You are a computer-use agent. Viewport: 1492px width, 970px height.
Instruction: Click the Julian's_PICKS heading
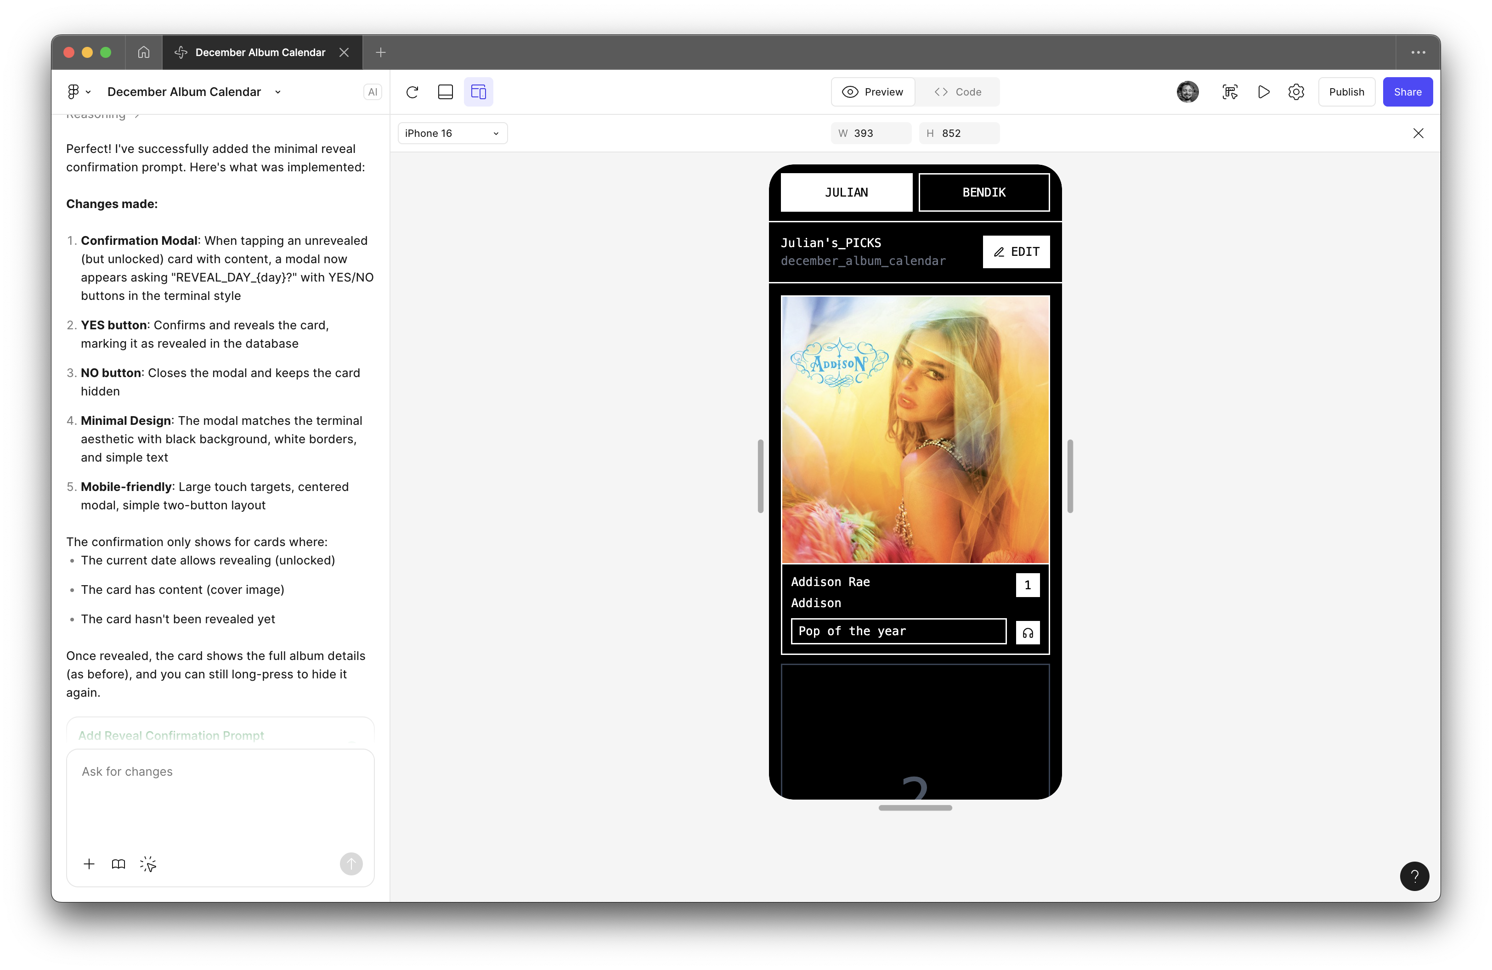click(x=831, y=242)
